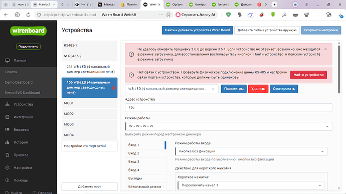346x194 pixels.
Task: Reload the browser page
Action: (28, 15)
